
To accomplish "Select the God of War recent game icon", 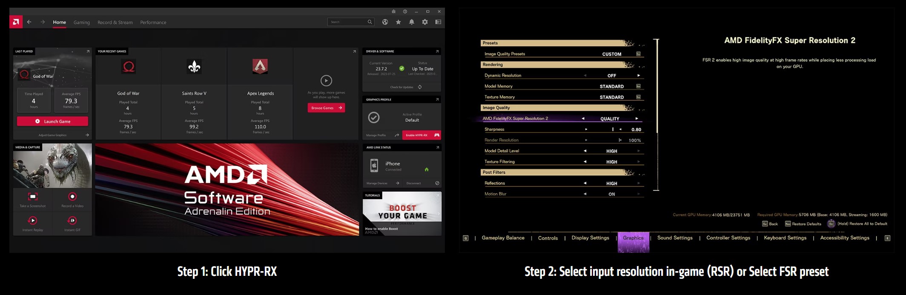I will (x=129, y=66).
